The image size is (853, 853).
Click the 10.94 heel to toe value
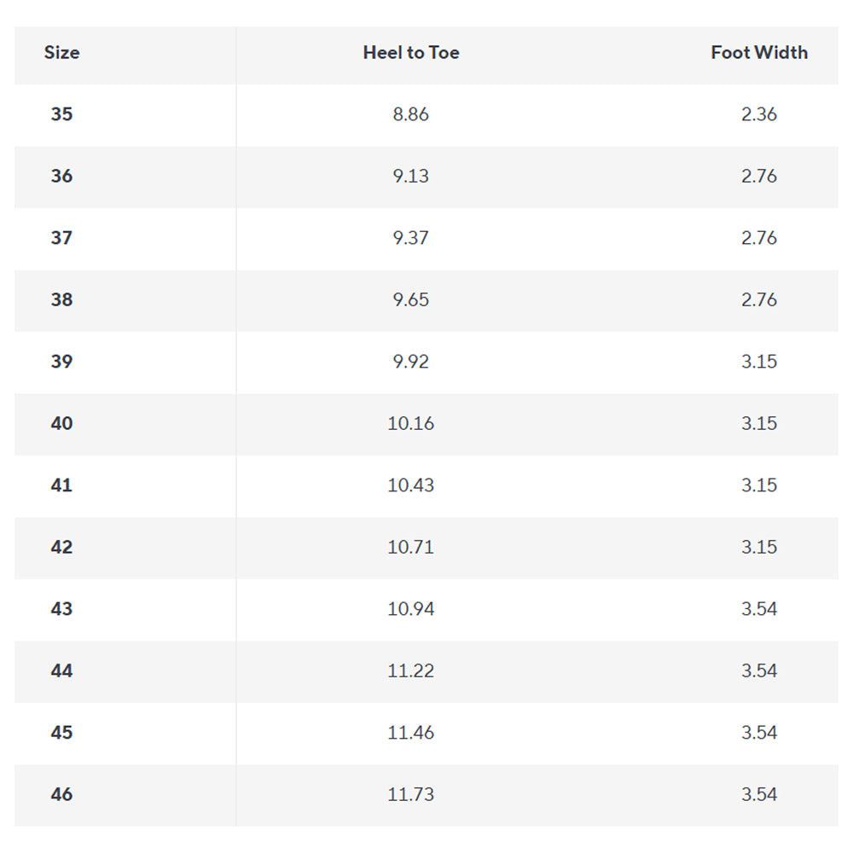coord(411,609)
